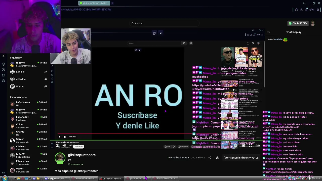
Task: Click the YouTube voice search microphone
Action: [191, 43]
